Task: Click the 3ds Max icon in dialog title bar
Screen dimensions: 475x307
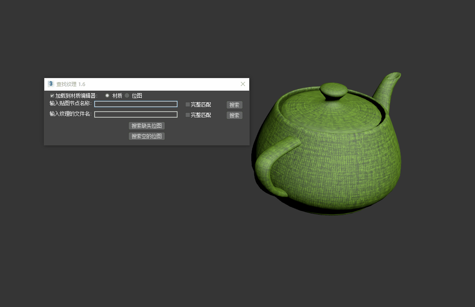Action: click(51, 84)
